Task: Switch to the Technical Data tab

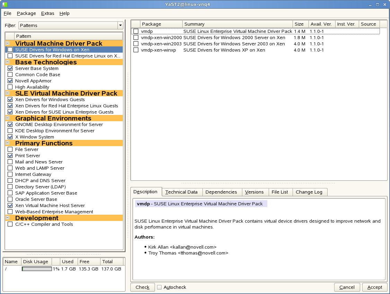Action: coord(181,192)
